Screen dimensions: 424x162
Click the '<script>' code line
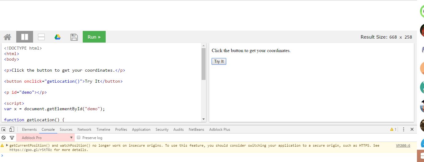point(14,103)
